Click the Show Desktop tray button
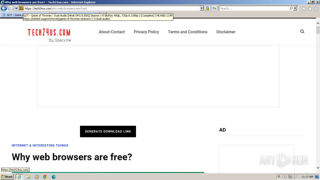This screenshot has width=320, height=180. coord(317,177)
